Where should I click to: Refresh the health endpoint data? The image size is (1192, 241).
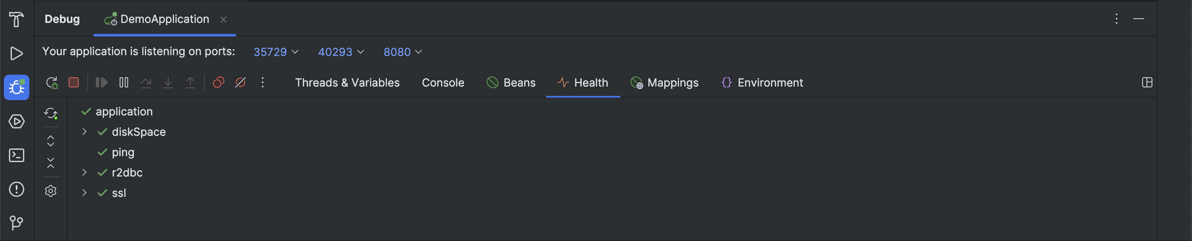(x=51, y=113)
